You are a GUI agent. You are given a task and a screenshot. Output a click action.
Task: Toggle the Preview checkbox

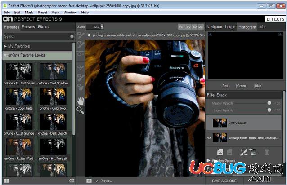click(97, 181)
